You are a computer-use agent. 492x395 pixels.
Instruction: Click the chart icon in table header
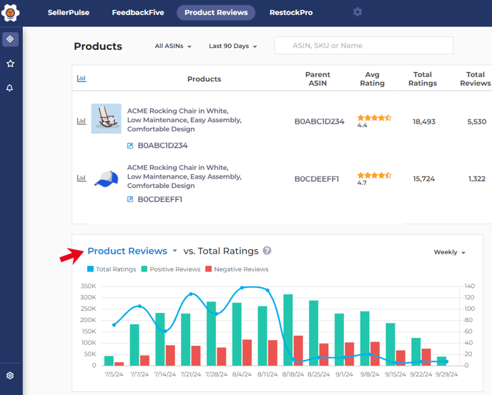click(82, 79)
